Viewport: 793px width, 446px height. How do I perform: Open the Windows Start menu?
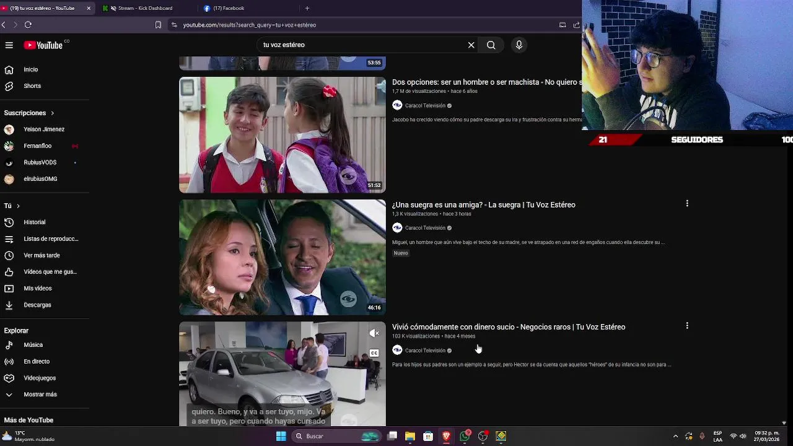coord(281,436)
